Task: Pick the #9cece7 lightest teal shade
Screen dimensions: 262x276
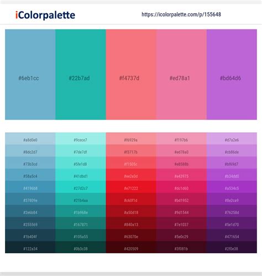Action: 81,139
